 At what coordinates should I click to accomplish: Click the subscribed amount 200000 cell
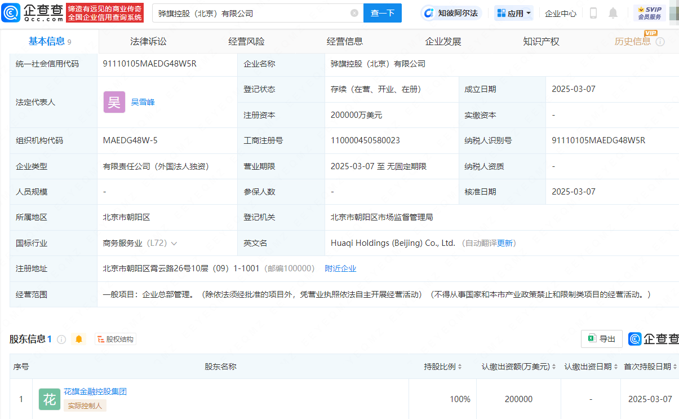pyautogui.click(x=518, y=399)
